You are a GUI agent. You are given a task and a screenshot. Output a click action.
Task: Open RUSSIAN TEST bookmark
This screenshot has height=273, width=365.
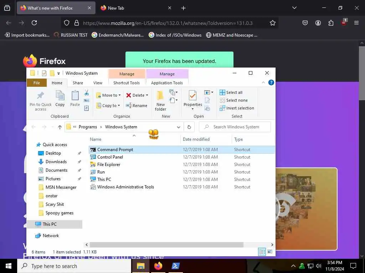[71, 35]
